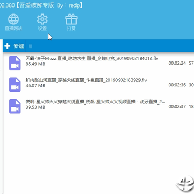Select file name ending 20190902184013.flv
Viewport: 194px width, 194px height.
point(92,58)
